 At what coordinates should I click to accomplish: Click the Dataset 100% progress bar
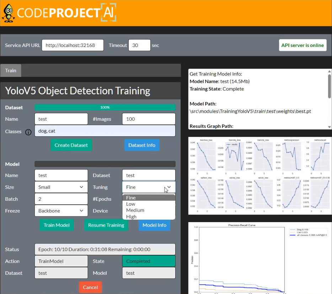pos(105,107)
